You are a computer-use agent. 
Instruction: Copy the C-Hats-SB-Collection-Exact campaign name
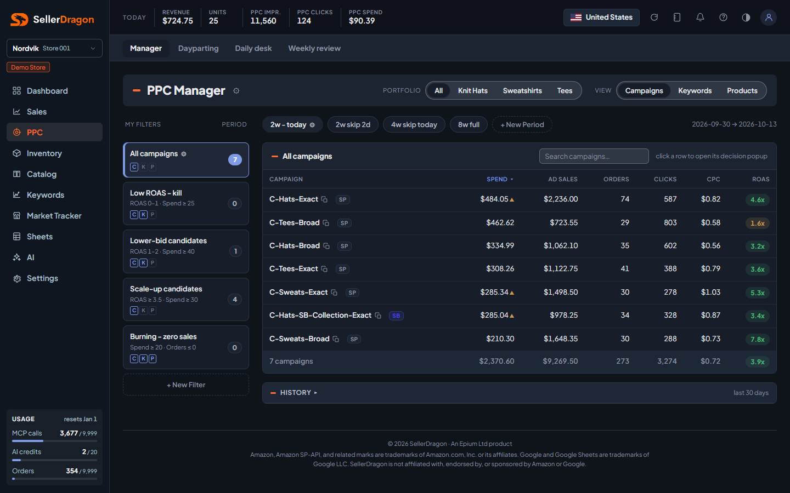point(378,316)
